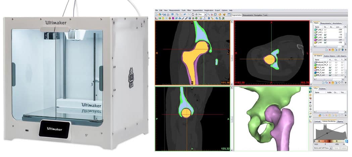Toggle visibility of the blue MR_P_exp 3D object
Viewport: 352px width, 157px height.
tap(330, 72)
